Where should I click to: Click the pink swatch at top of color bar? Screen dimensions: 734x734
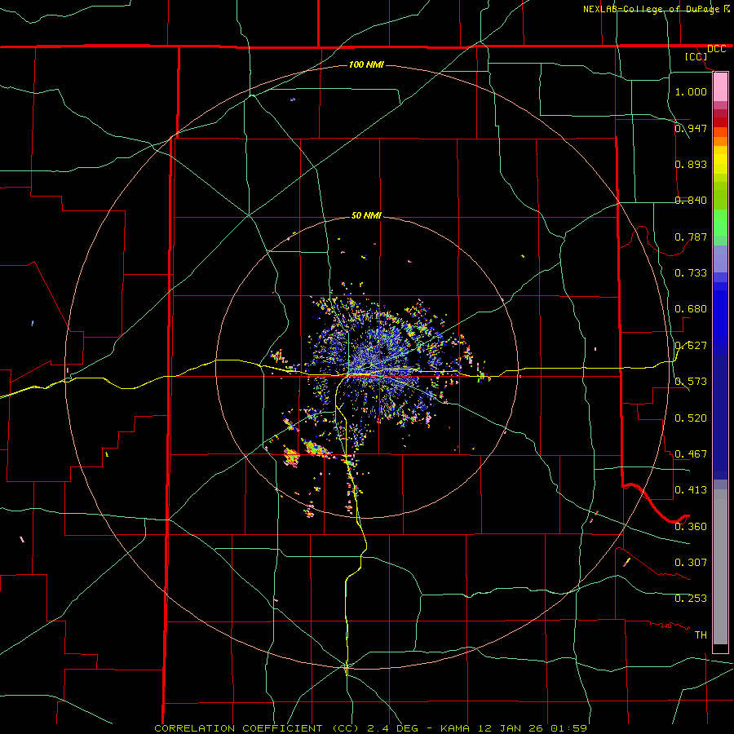[720, 87]
